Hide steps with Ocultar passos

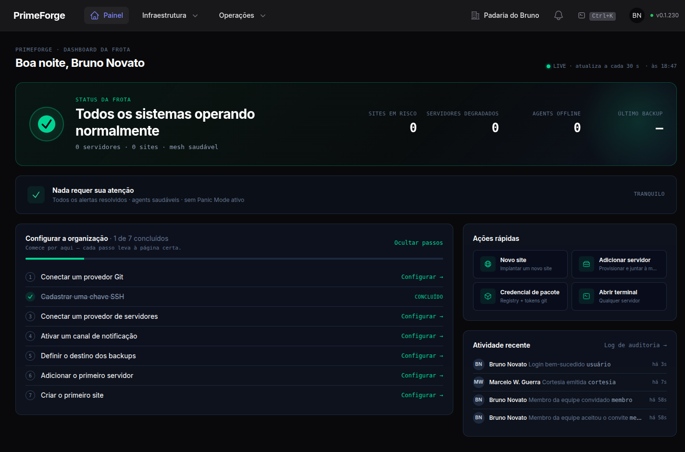click(419, 243)
